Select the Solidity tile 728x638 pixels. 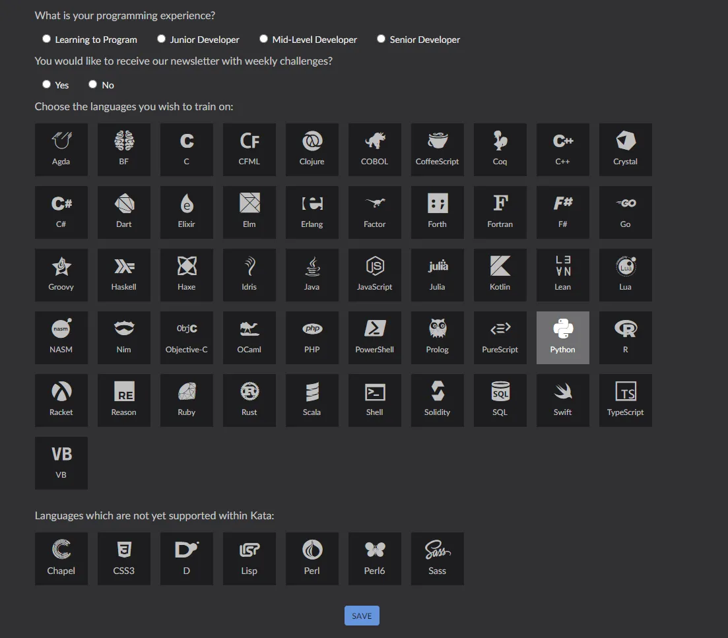[x=438, y=400]
